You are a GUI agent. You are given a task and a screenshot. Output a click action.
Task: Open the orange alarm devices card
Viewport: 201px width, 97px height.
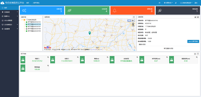[132, 10]
